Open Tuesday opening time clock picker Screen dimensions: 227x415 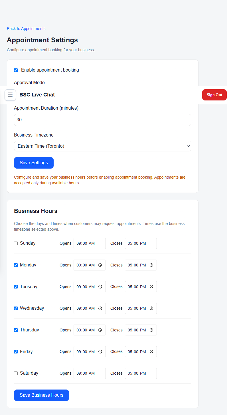(x=100, y=287)
